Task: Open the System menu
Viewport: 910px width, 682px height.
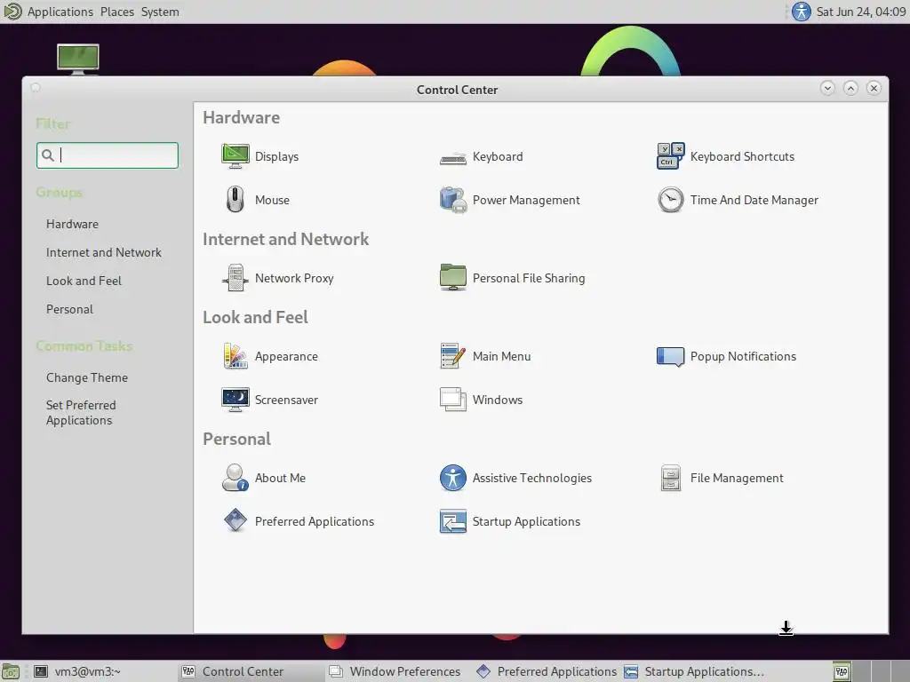Action: coord(160,12)
